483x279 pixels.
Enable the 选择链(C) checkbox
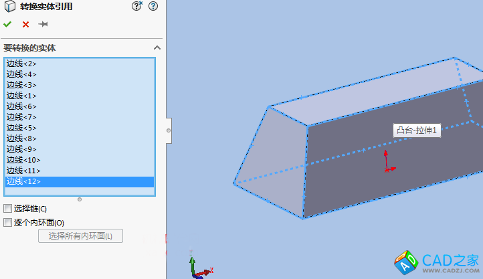tap(8, 209)
